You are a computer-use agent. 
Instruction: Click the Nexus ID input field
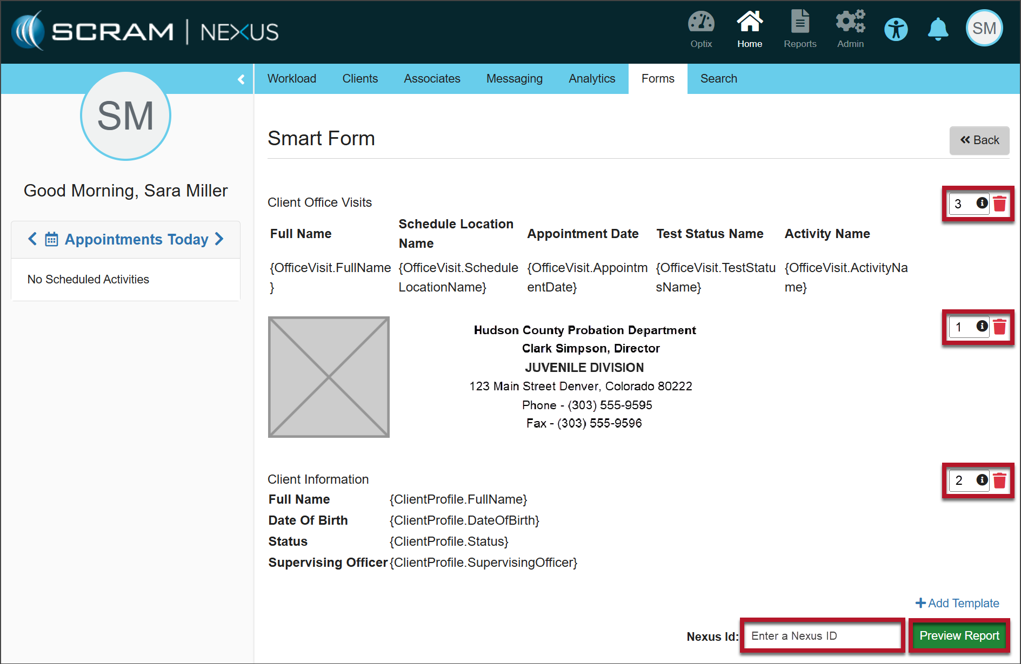pyautogui.click(x=822, y=636)
